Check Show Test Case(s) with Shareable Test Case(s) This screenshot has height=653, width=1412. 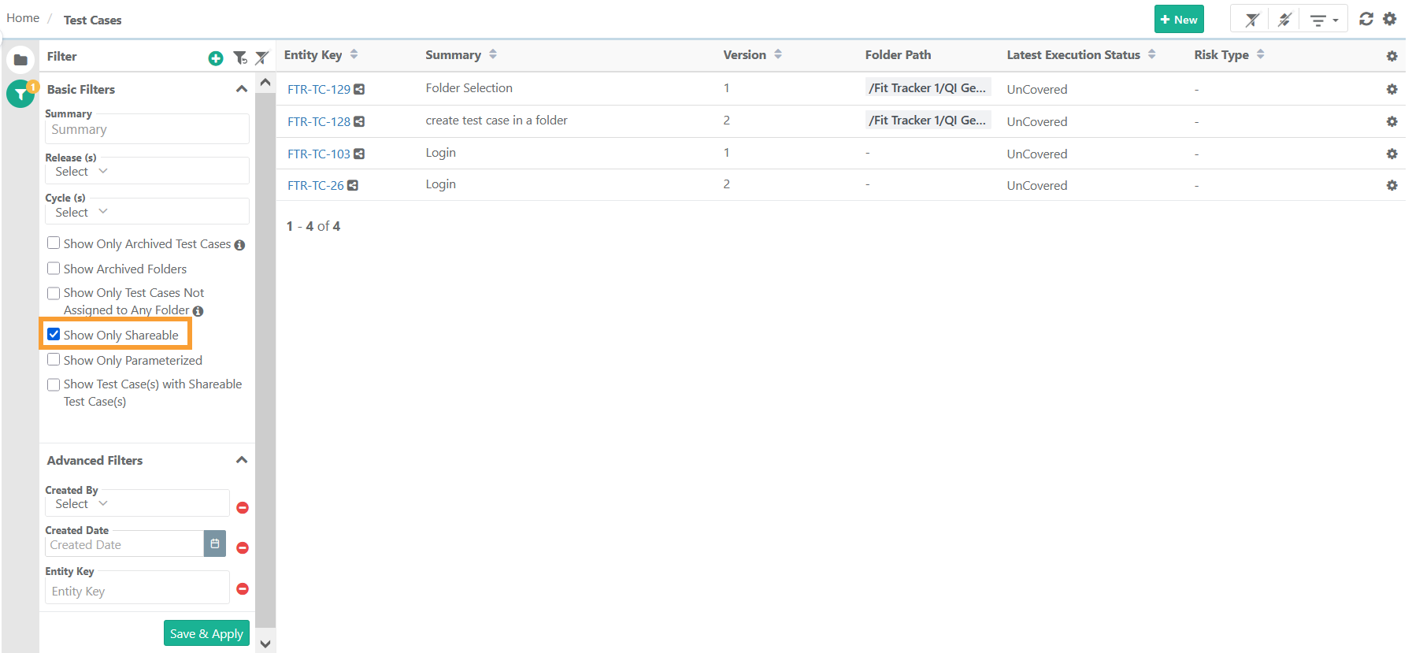click(x=54, y=384)
